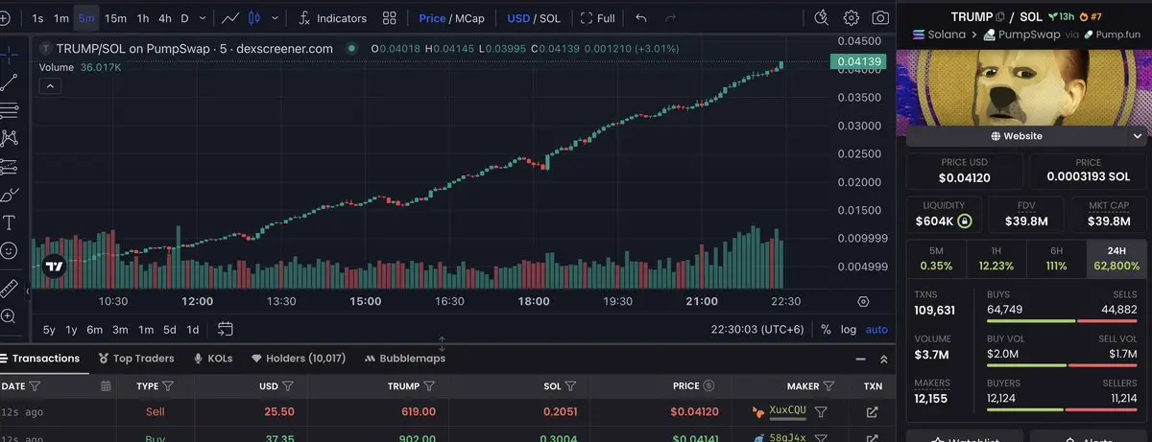Enter Full screen chart mode
1152x442 pixels.
coord(598,18)
